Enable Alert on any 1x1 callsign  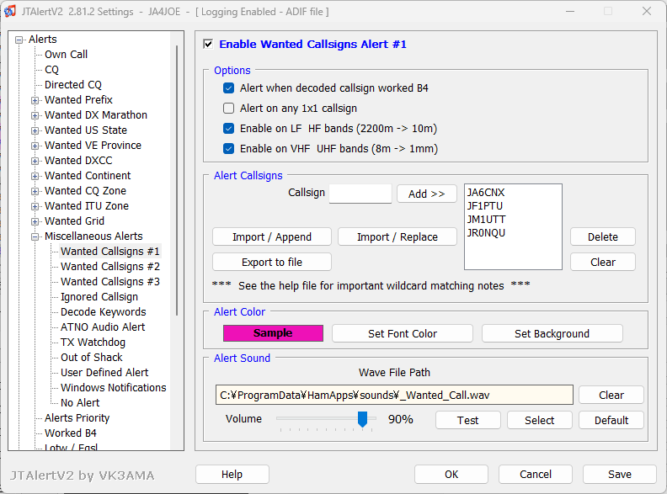(228, 109)
